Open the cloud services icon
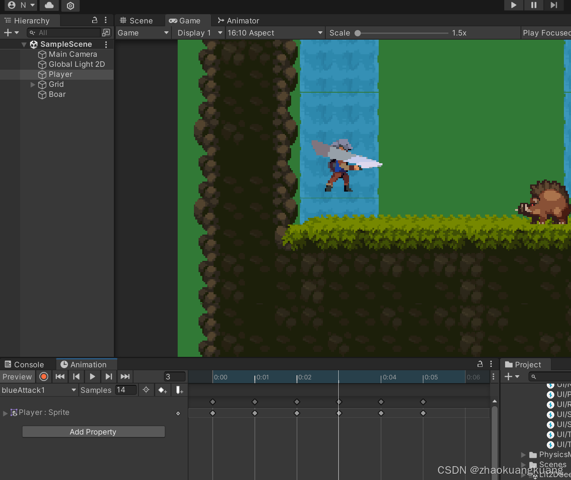 pos(49,5)
